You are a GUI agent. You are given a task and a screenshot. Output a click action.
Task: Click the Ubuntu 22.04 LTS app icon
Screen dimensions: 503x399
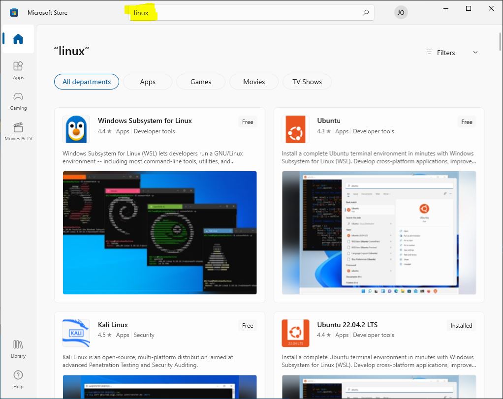click(x=295, y=333)
